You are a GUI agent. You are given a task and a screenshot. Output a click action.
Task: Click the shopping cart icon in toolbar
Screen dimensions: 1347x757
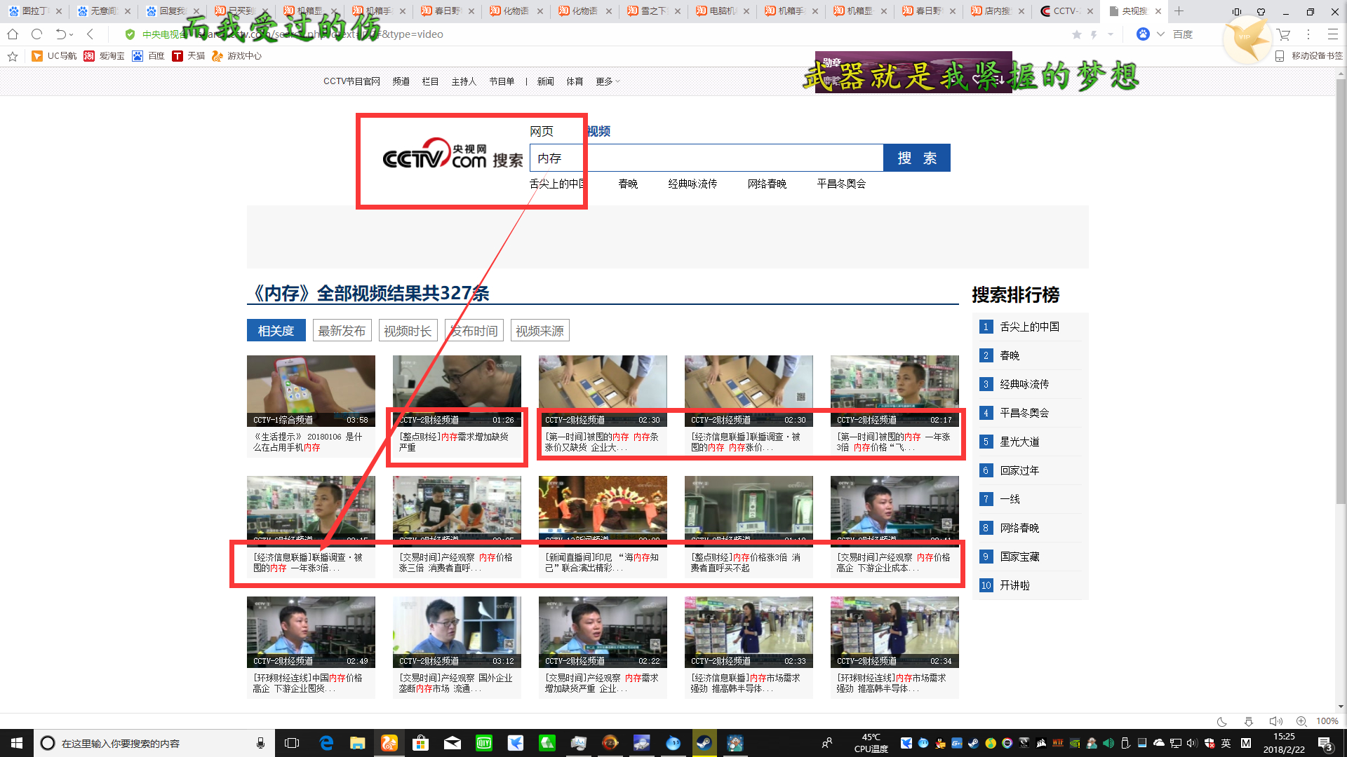click(1283, 34)
